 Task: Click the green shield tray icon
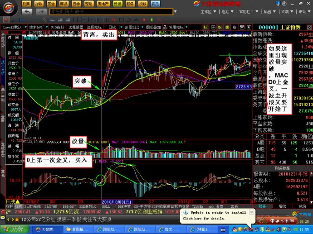[x=284, y=229]
